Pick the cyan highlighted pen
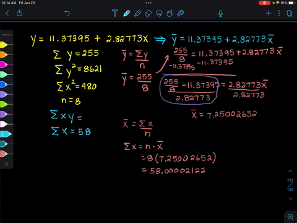297x223 pixels. click(6, 134)
